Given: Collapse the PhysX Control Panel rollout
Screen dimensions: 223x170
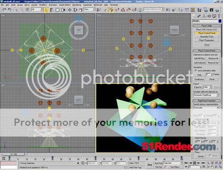Looking at the screenshot, I should click(x=206, y=51).
